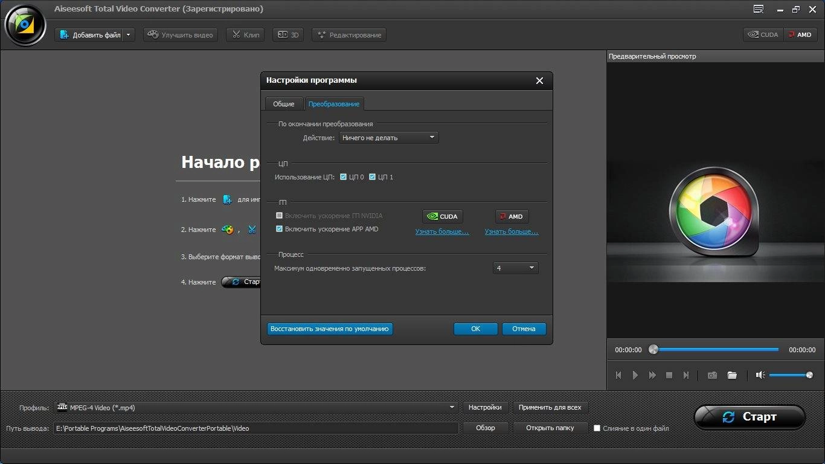Open the Действие dropdown 'Ничего не делать'
Screen dimensions: 825x464
point(388,138)
